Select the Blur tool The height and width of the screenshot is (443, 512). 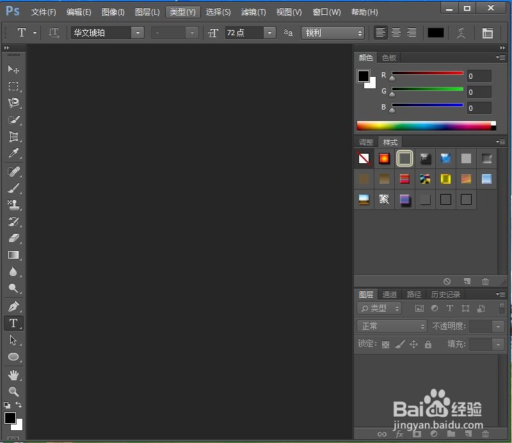click(x=13, y=272)
